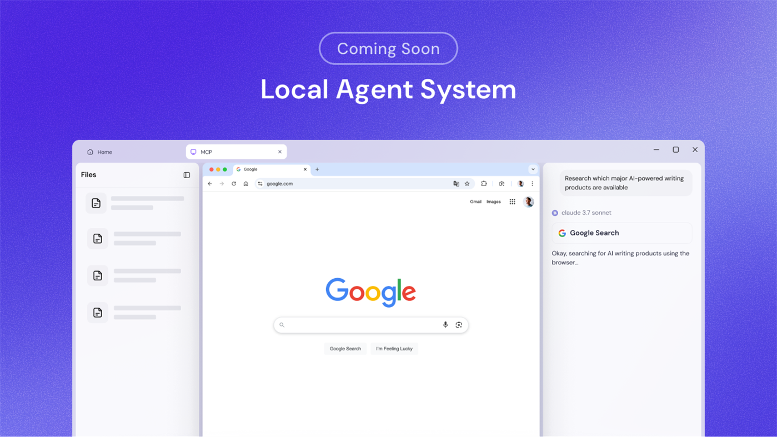Open the browser three-dot menu

(x=532, y=184)
